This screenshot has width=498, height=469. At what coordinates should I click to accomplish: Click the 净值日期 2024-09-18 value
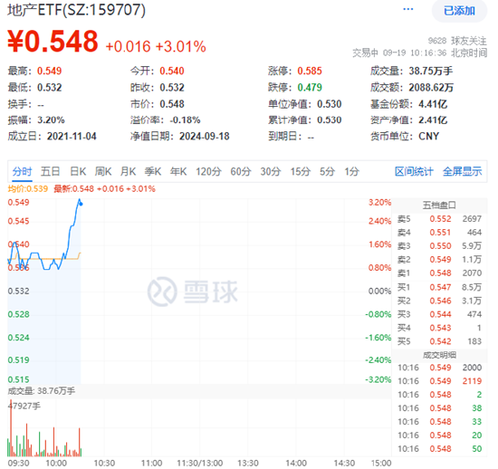point(205,137)
